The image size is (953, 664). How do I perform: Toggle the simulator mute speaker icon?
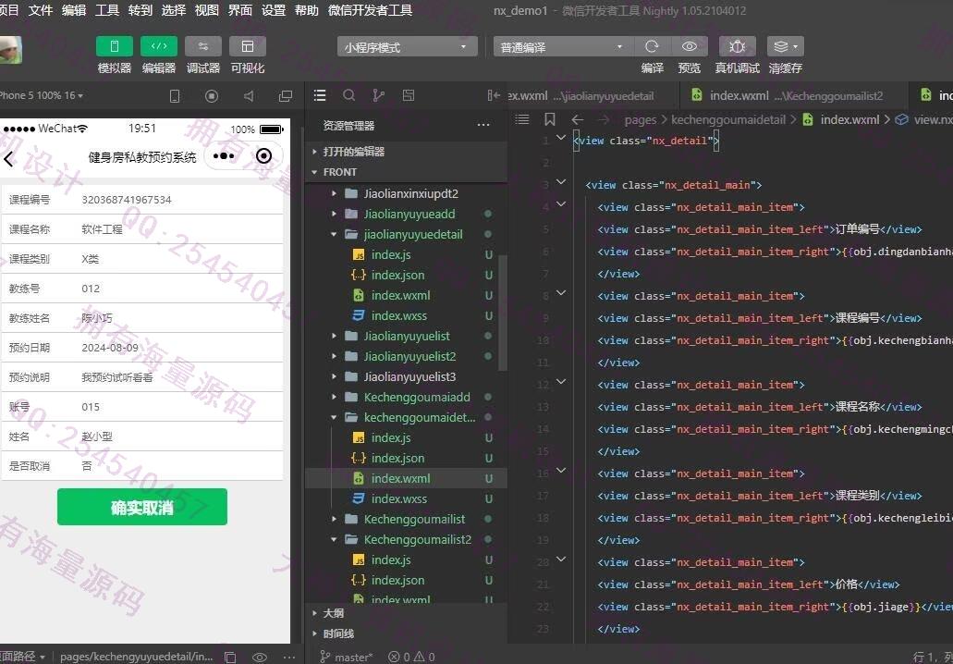pos(249,96)
